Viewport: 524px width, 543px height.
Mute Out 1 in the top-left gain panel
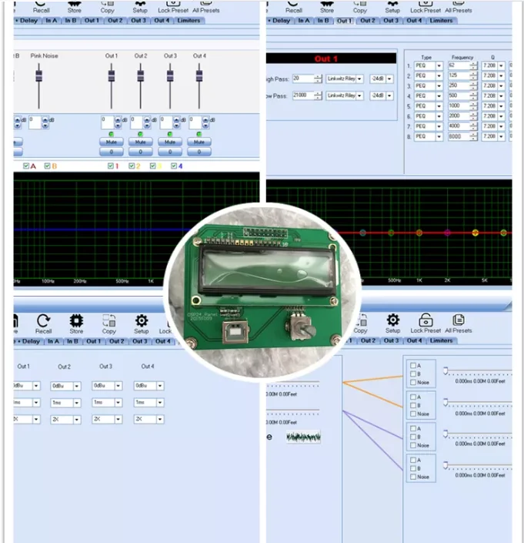coord(112,142)
